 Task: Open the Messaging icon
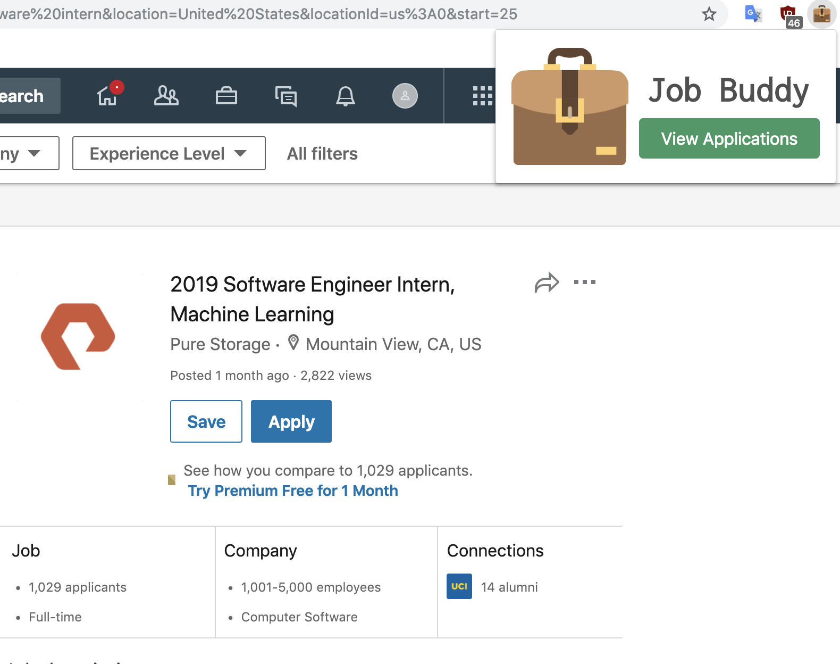pos(286,96)
